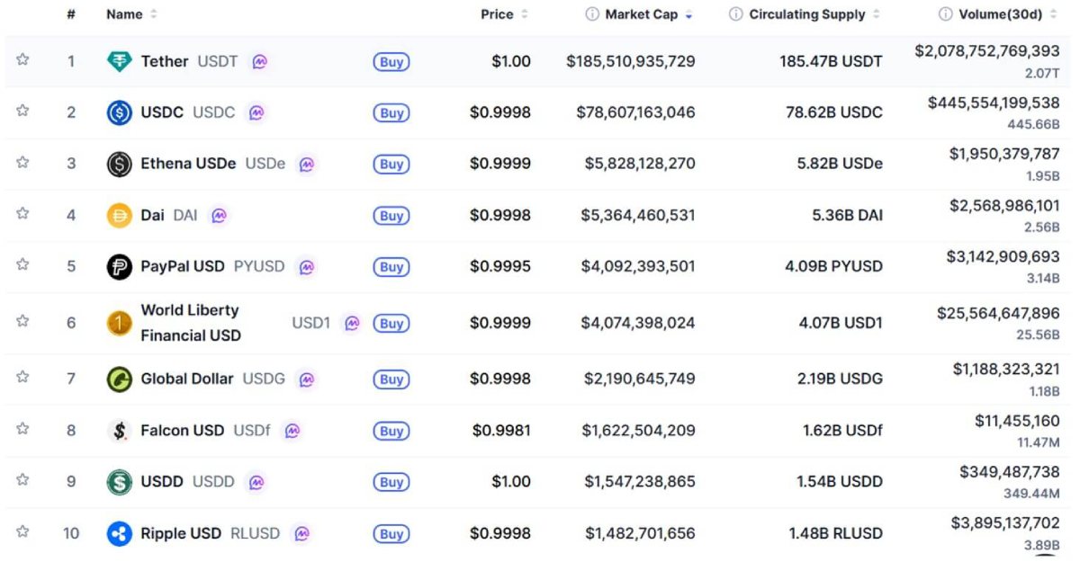Sort by the Market Cap header

(x=641, y=14)
